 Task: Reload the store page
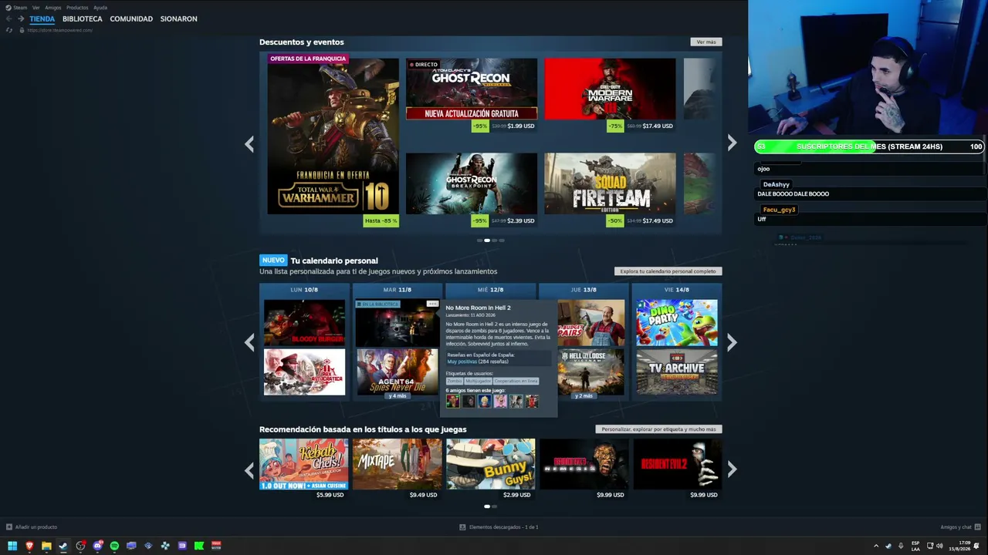click(9, 30)
